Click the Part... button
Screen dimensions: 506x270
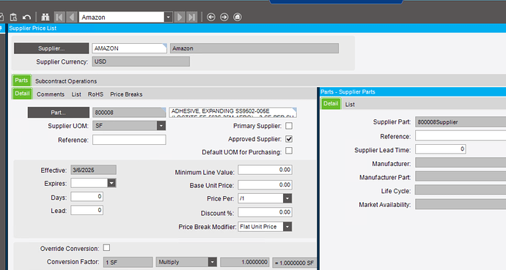59,112
